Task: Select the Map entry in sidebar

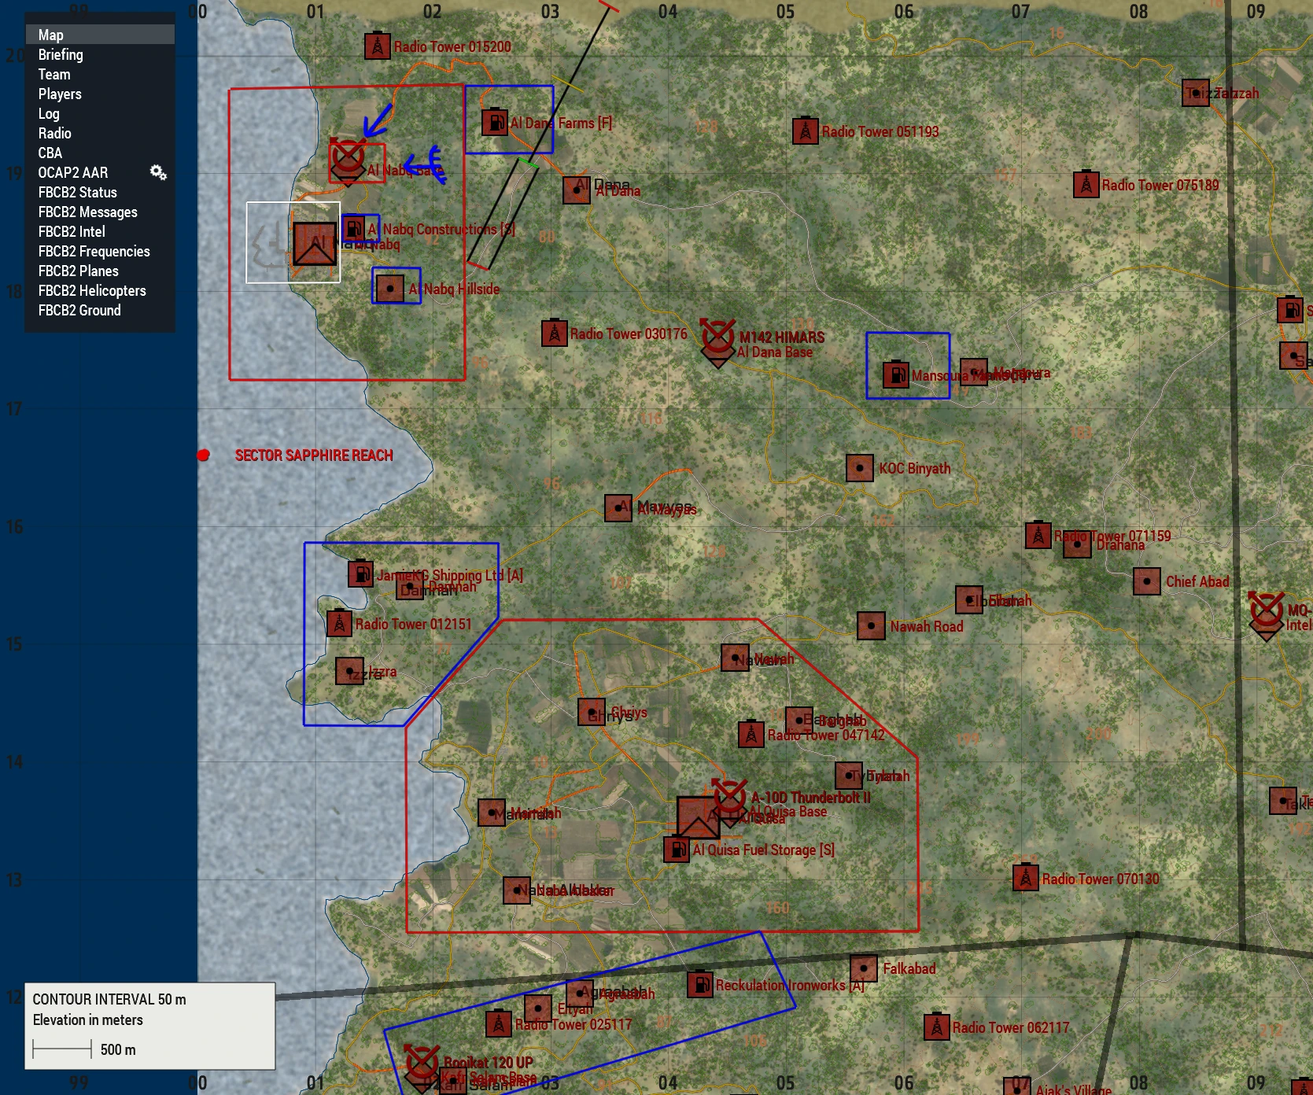Action: [51, 35]
